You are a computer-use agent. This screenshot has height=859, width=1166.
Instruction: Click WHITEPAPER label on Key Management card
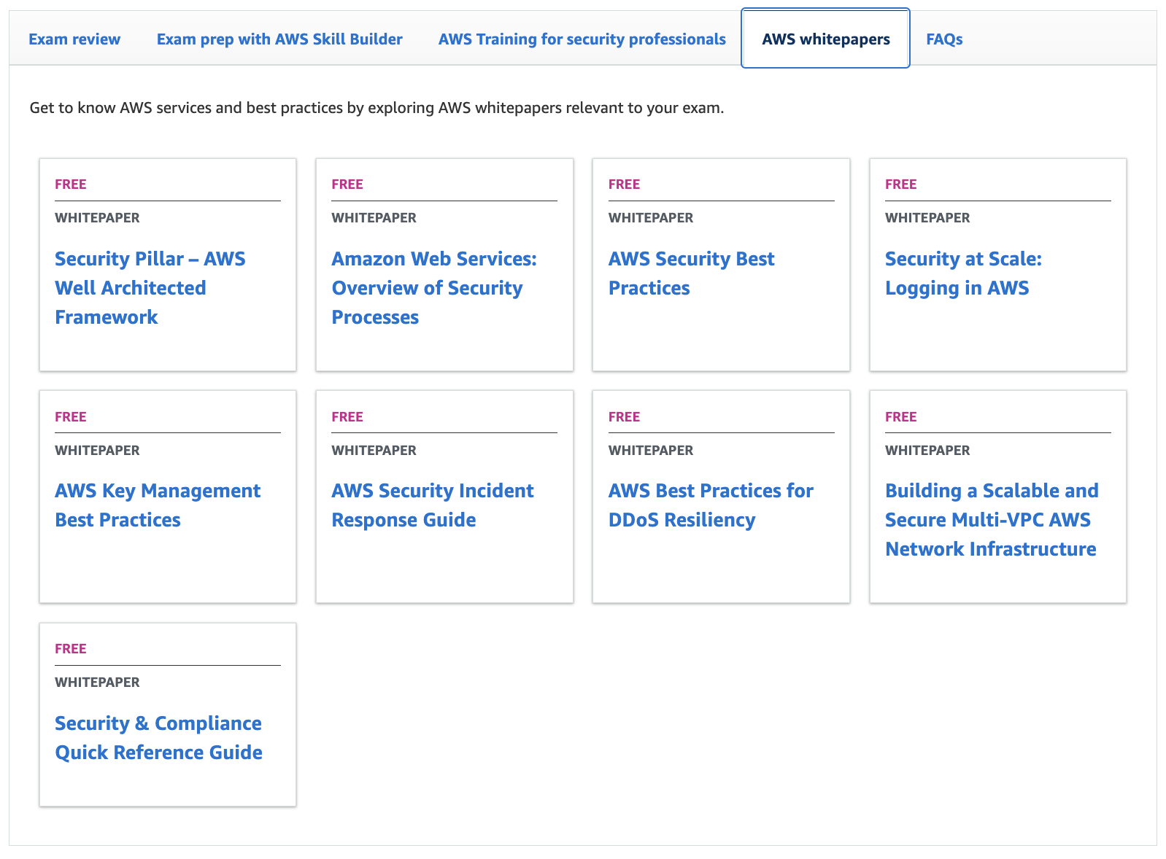pyautogui.click(x=97, y=451)
